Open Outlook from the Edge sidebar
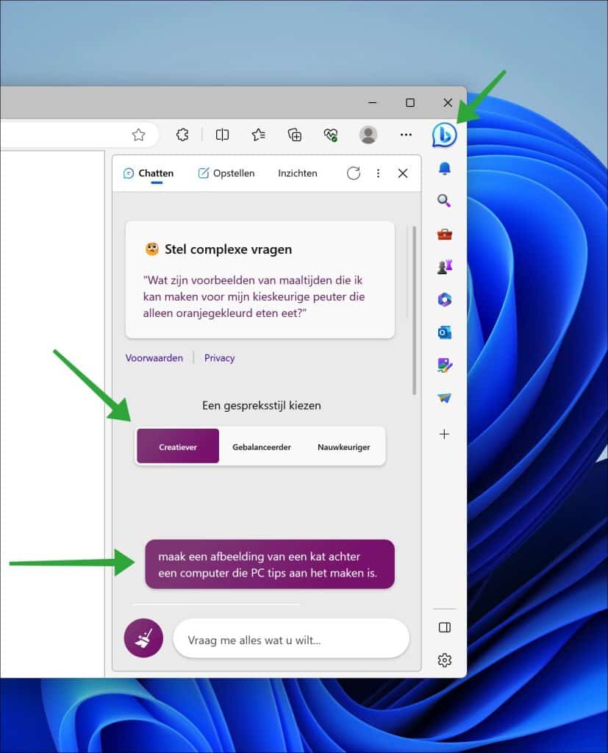608x753 pixels. click(444, 332)
